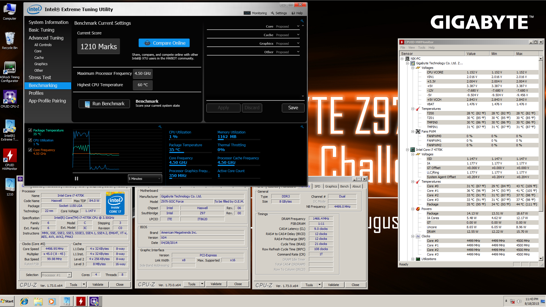546x307 pixels.
Task: Open App-Profile Pairing in XTU sidebar
Action: [x=47, y=101]
